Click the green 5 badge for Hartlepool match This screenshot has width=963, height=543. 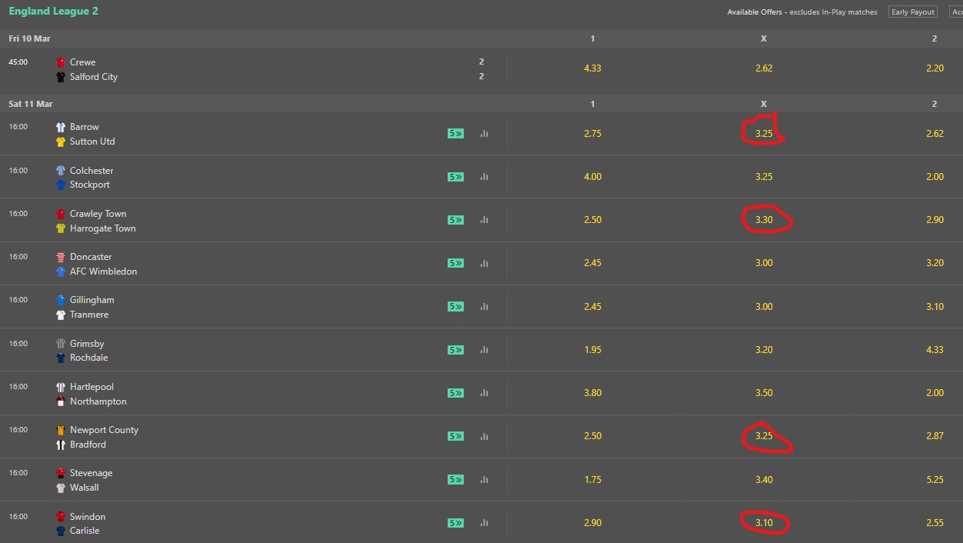pos(456,393)
